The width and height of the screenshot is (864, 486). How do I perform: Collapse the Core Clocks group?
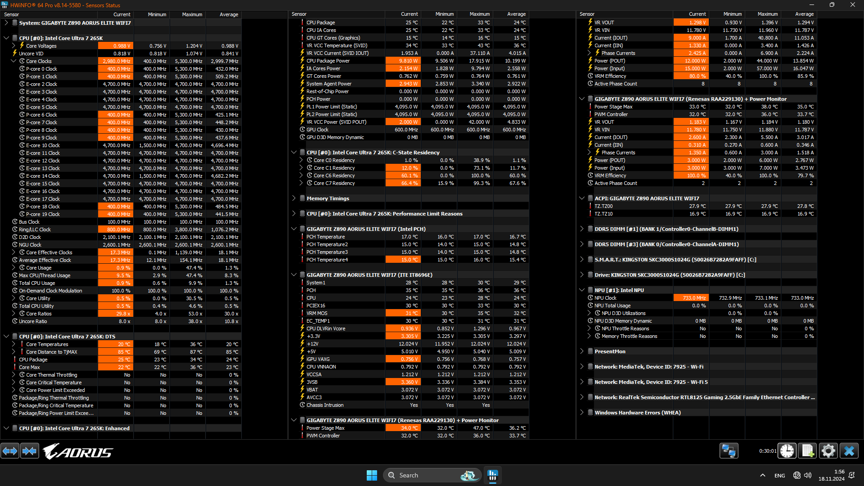tap(13, 61)
